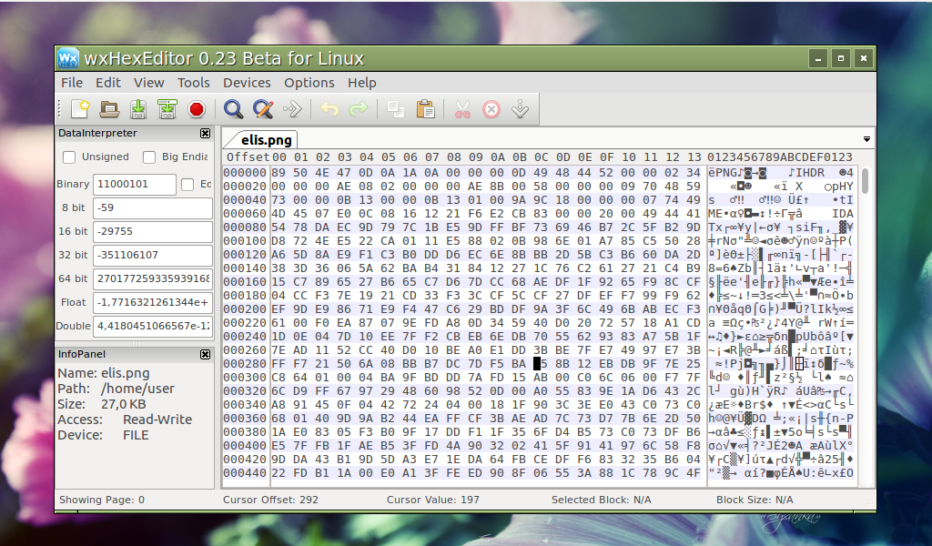Click the ASCII column header 0123456789ABCDEF0123

[780, 157]
